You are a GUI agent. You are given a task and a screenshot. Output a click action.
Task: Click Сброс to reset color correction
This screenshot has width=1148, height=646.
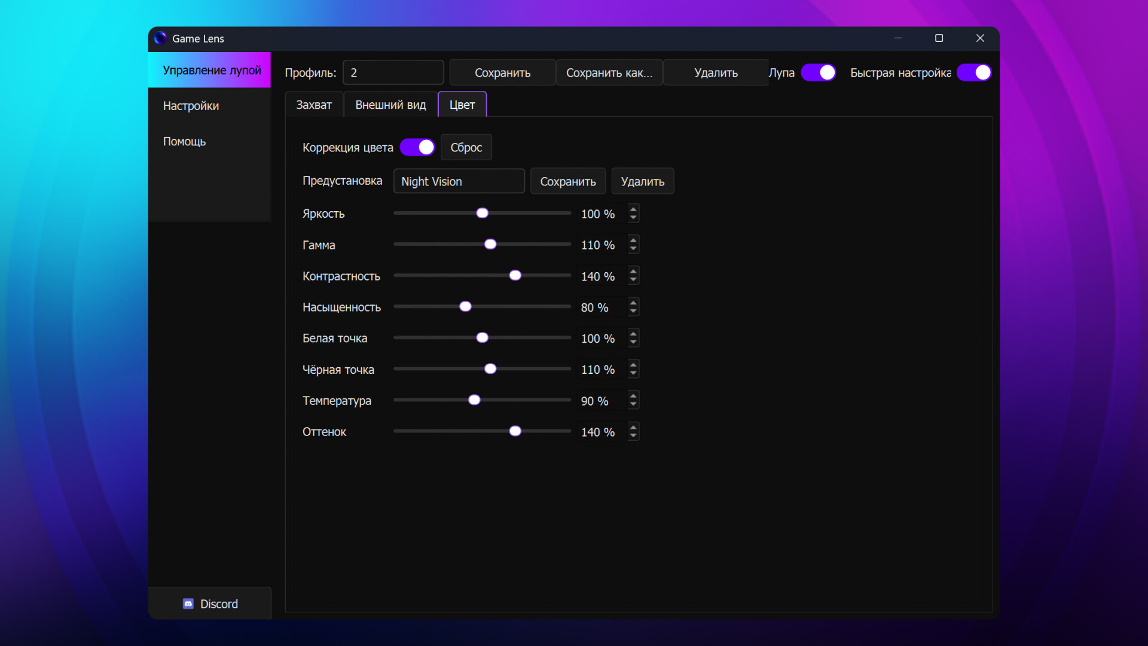point(466,147)
